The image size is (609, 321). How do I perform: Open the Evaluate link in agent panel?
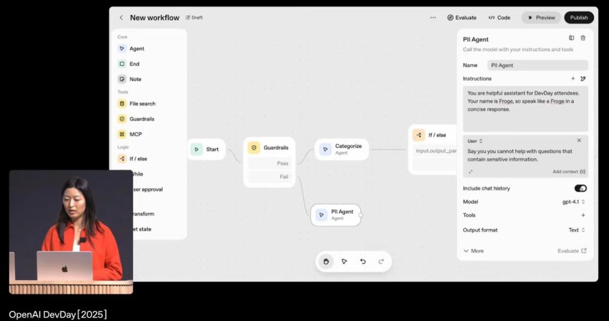tap(572, 251)
